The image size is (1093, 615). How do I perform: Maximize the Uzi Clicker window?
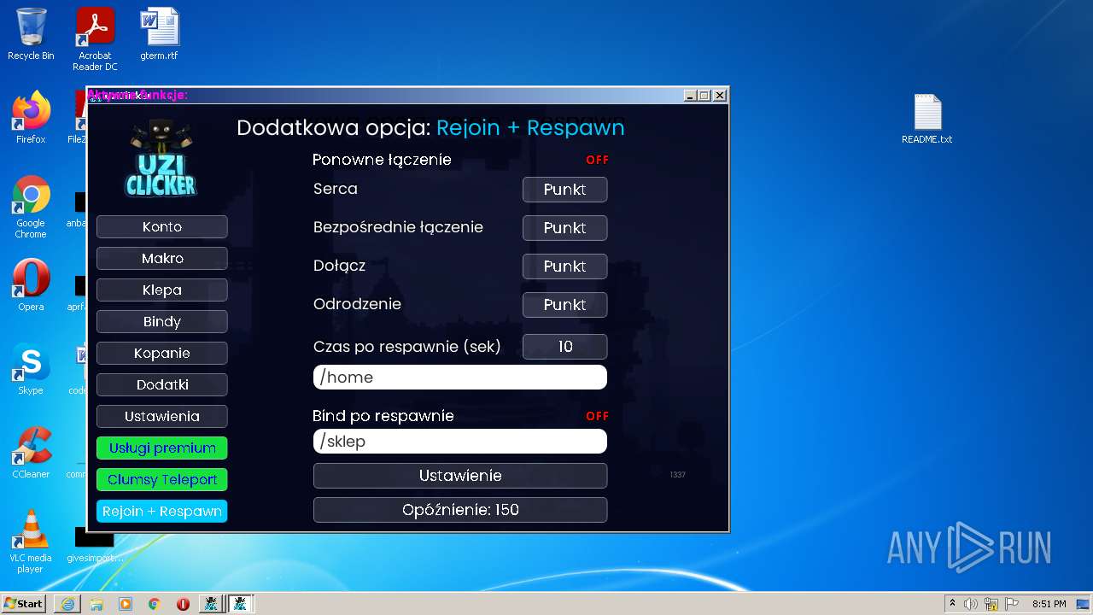coord(704,96)
